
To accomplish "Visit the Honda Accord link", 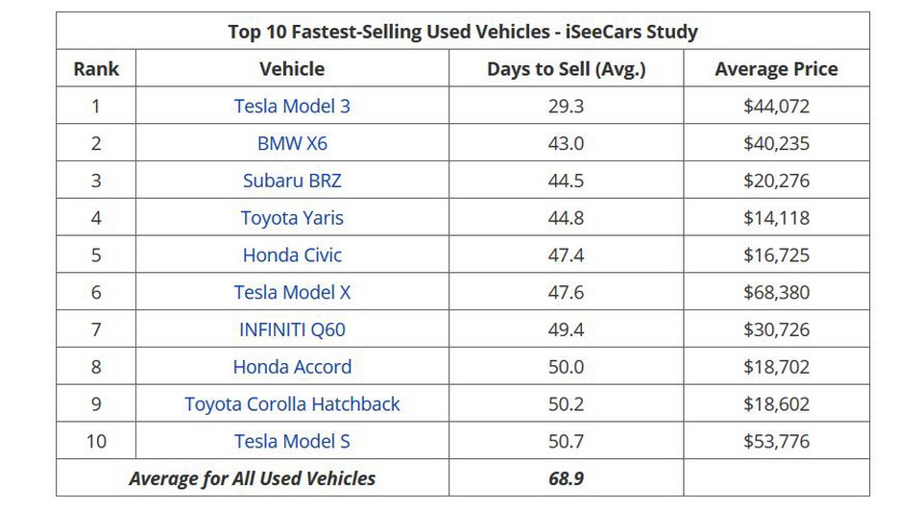I will click(292, 367).
